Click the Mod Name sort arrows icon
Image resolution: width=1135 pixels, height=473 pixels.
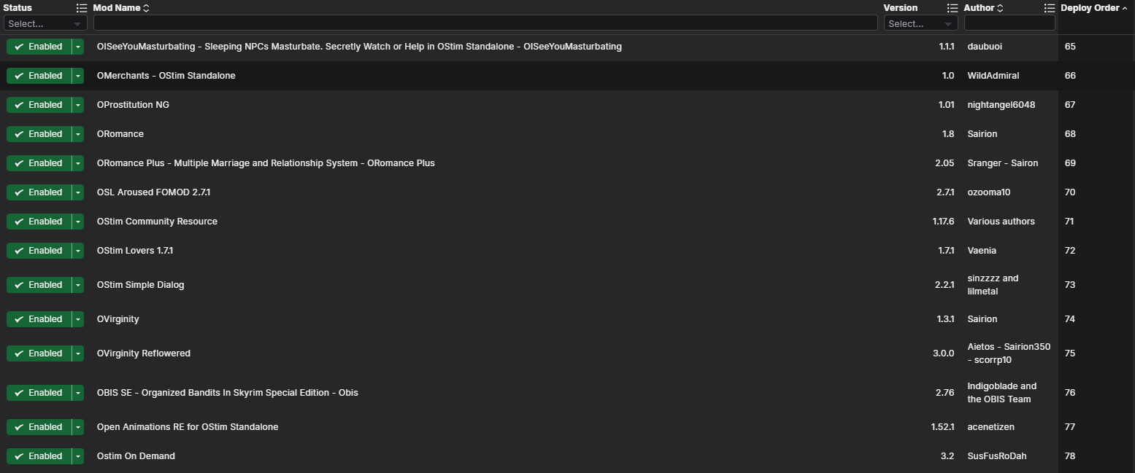coord(146,8)
